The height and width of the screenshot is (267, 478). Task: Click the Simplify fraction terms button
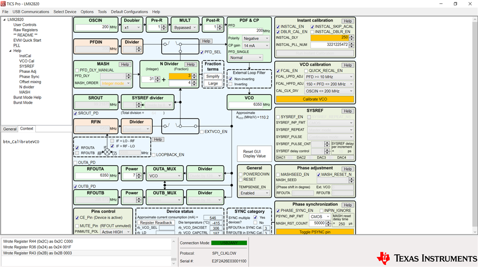213,76
